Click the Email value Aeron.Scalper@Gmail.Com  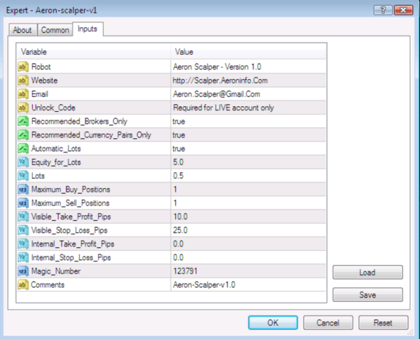pyautogui.click(x=216, y=94)
